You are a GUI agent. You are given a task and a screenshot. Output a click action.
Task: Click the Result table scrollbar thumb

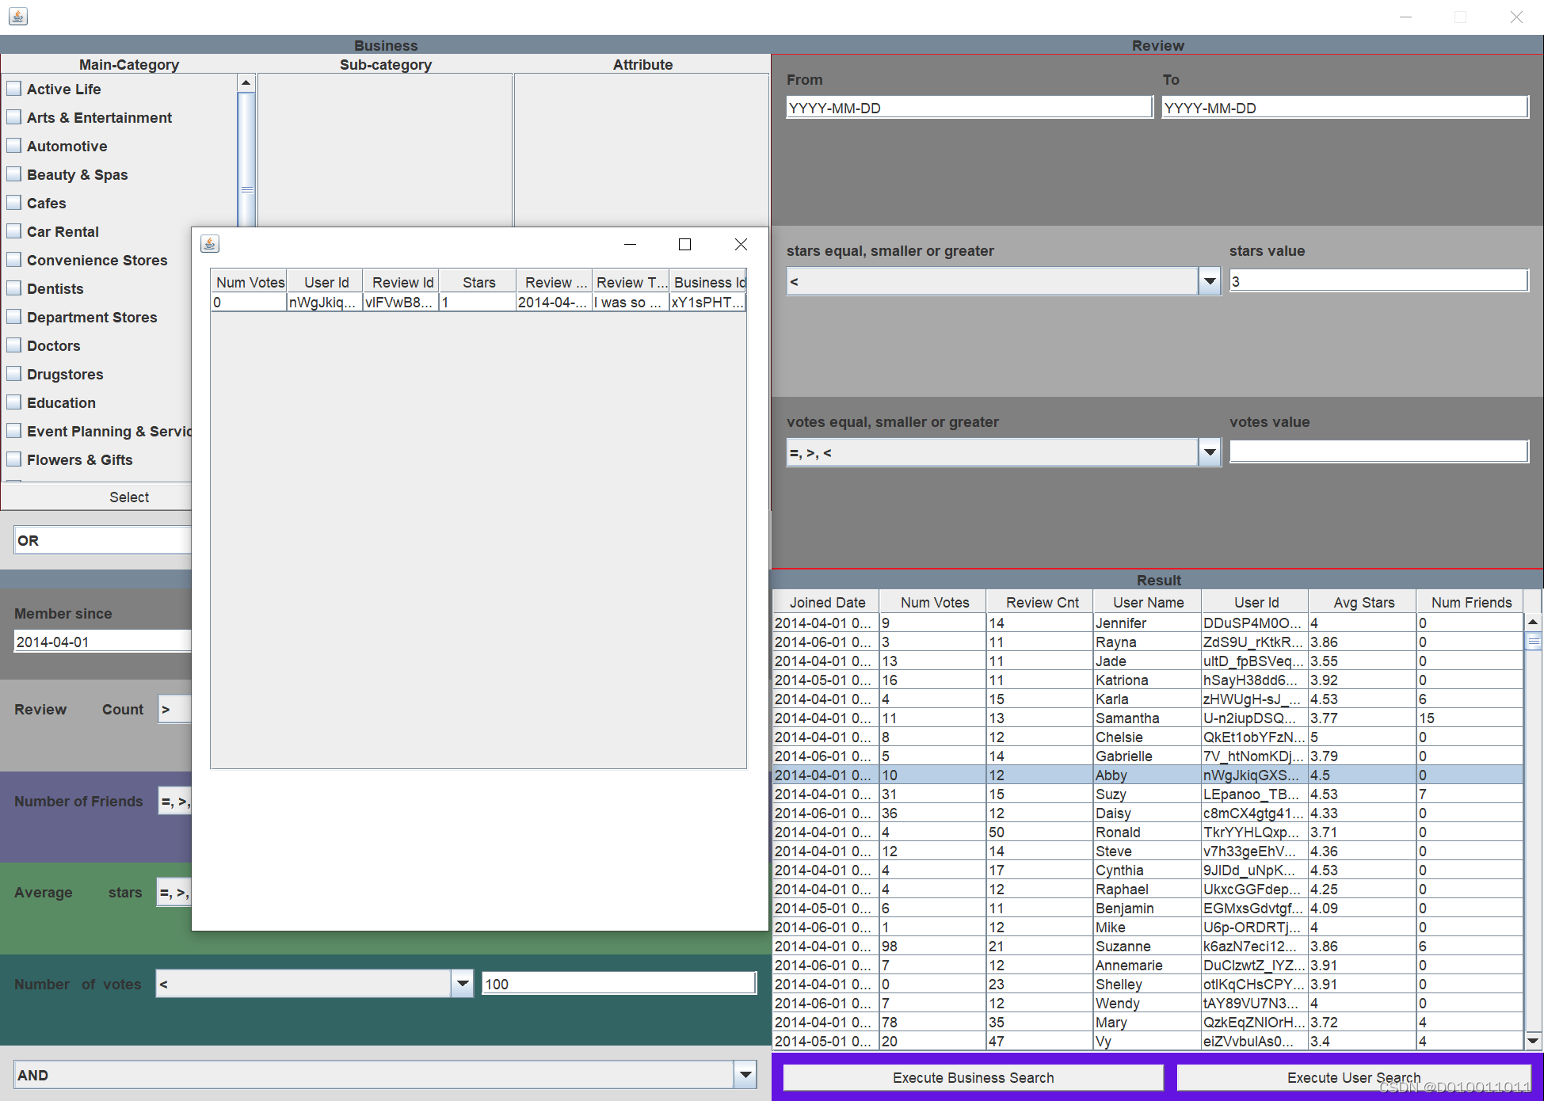[1533, 642]
